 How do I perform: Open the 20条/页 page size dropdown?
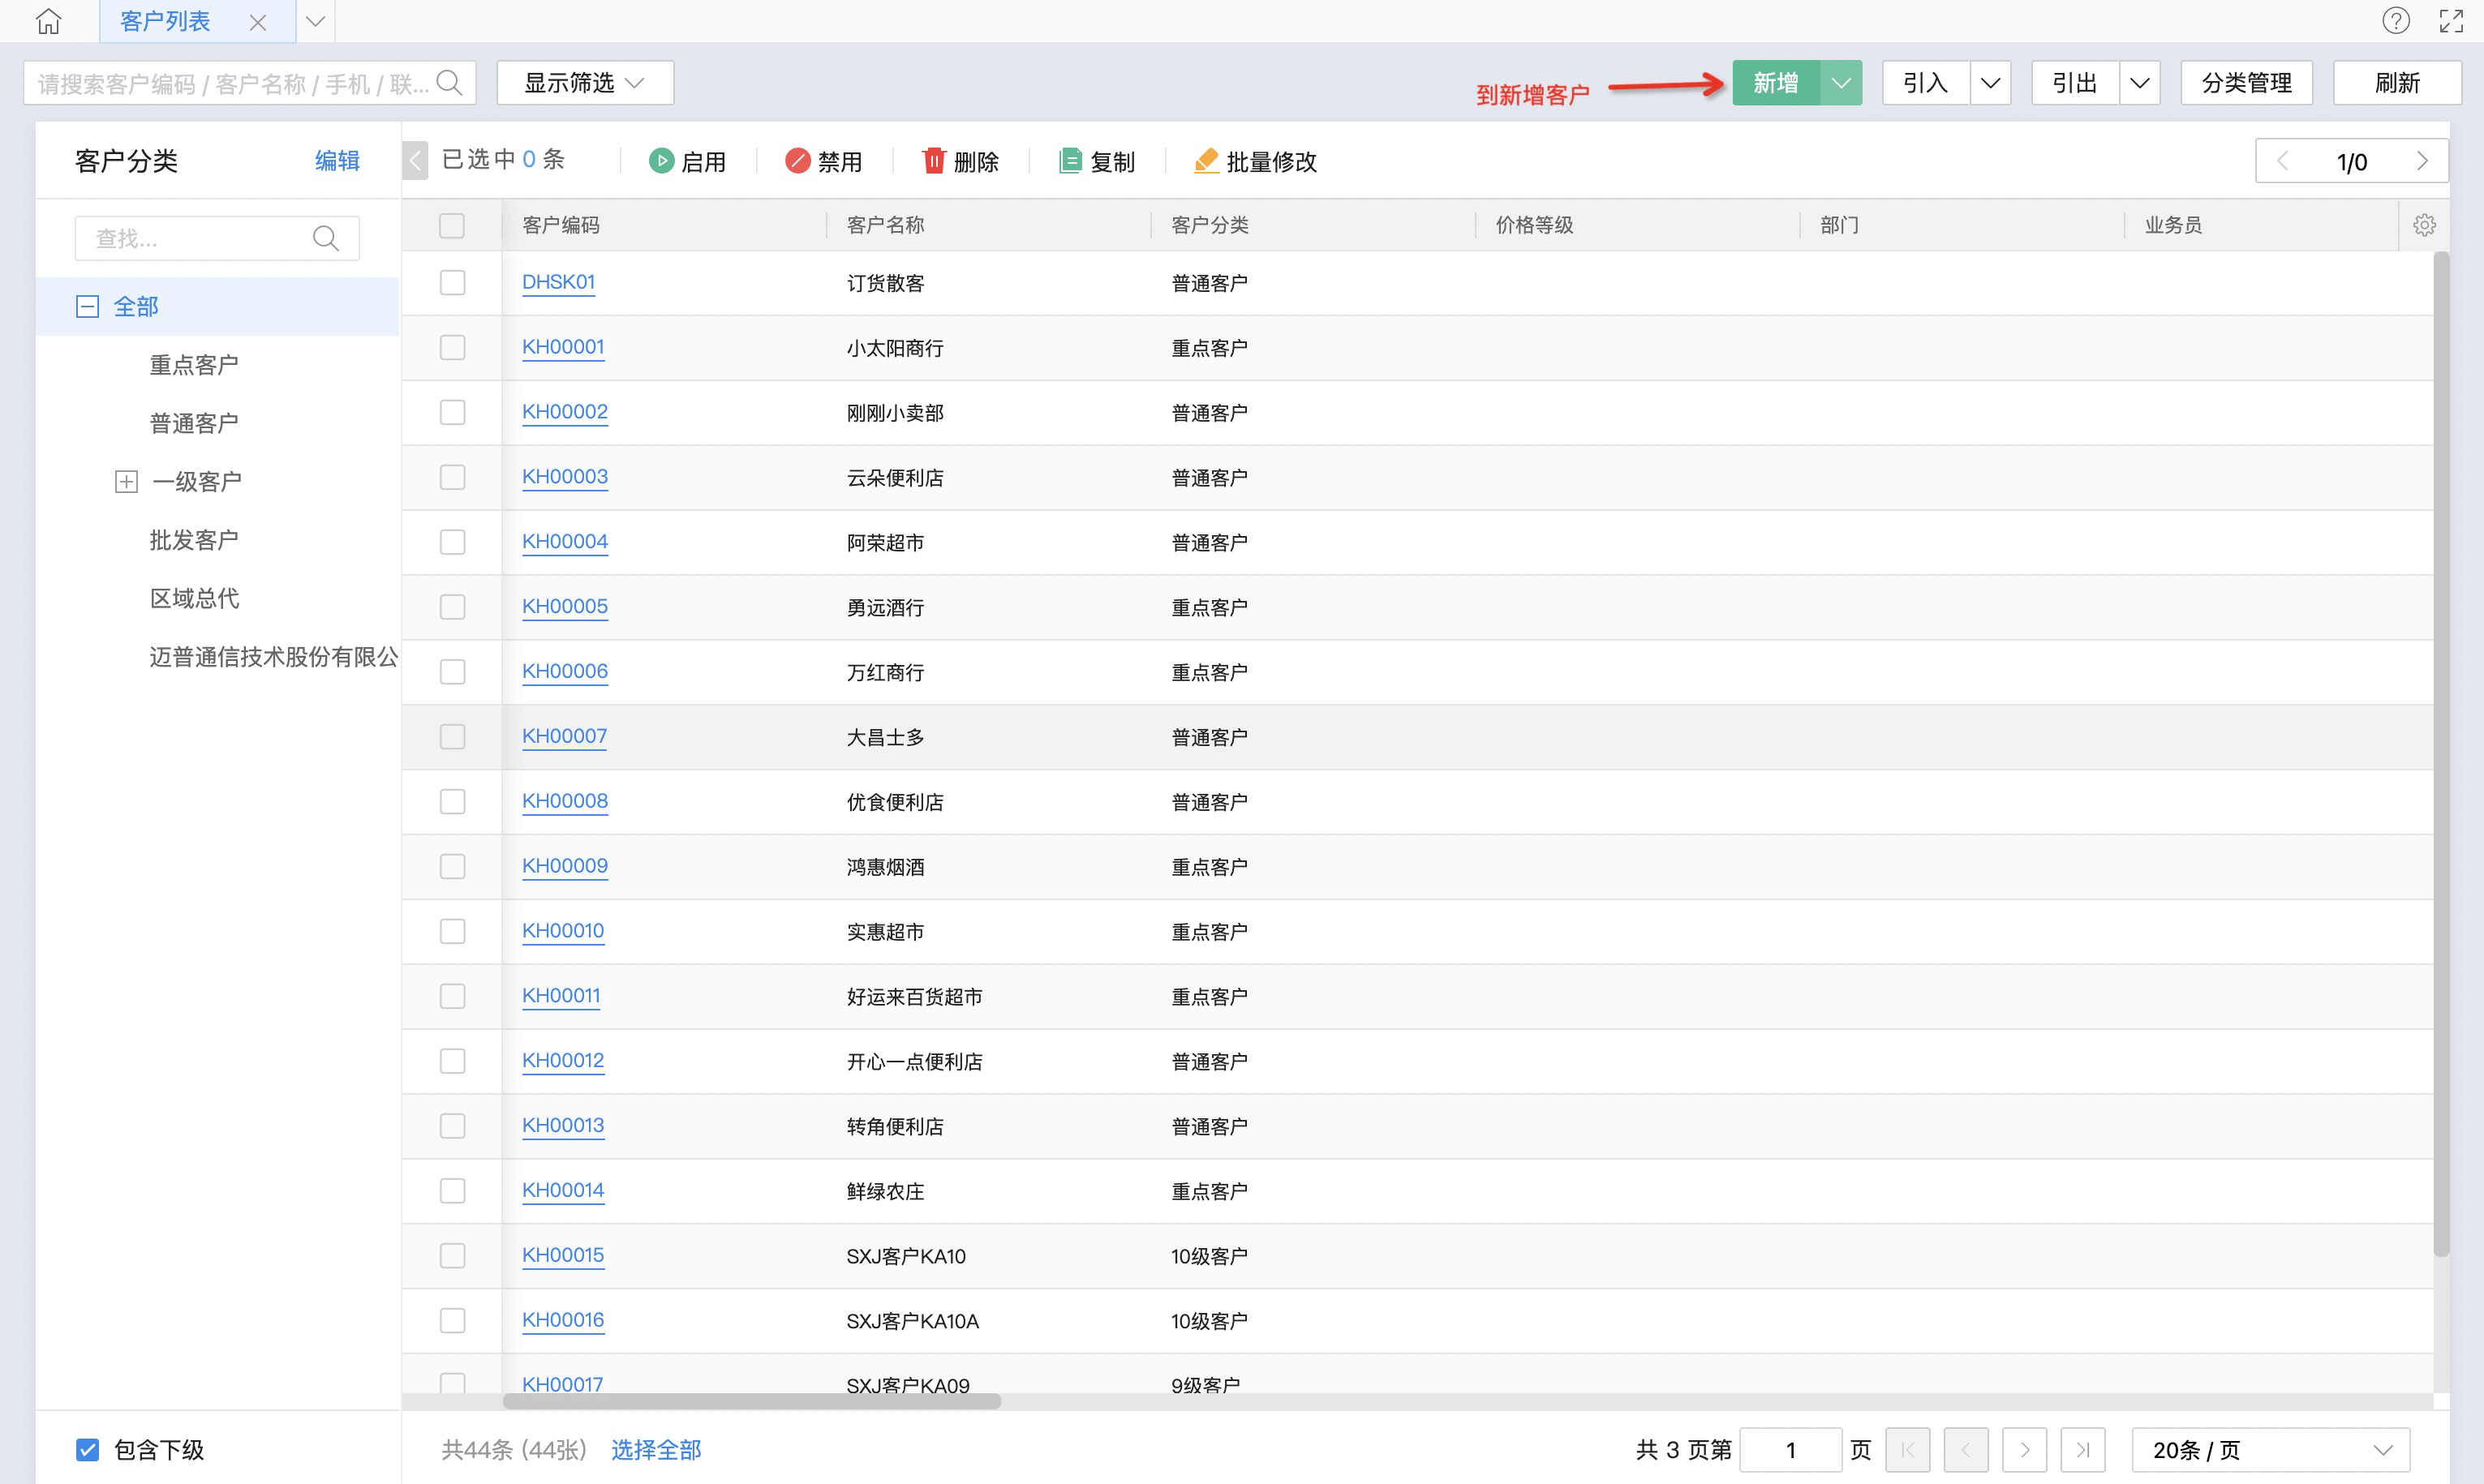tap(2270, 1449)
